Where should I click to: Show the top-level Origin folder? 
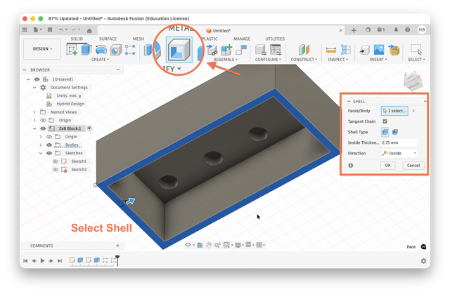pyautogui.click(x=43, y=120)
